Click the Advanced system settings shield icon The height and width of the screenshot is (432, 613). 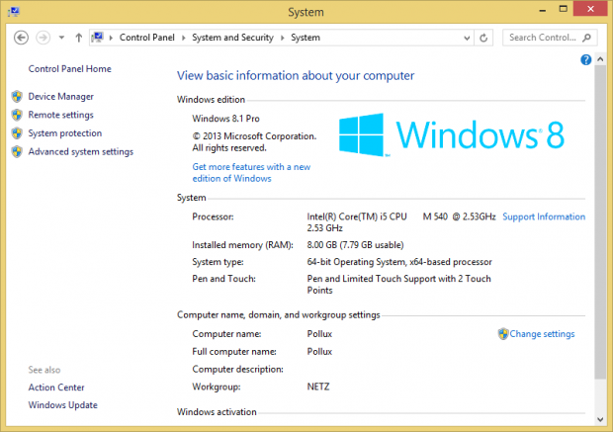[17, 151]
